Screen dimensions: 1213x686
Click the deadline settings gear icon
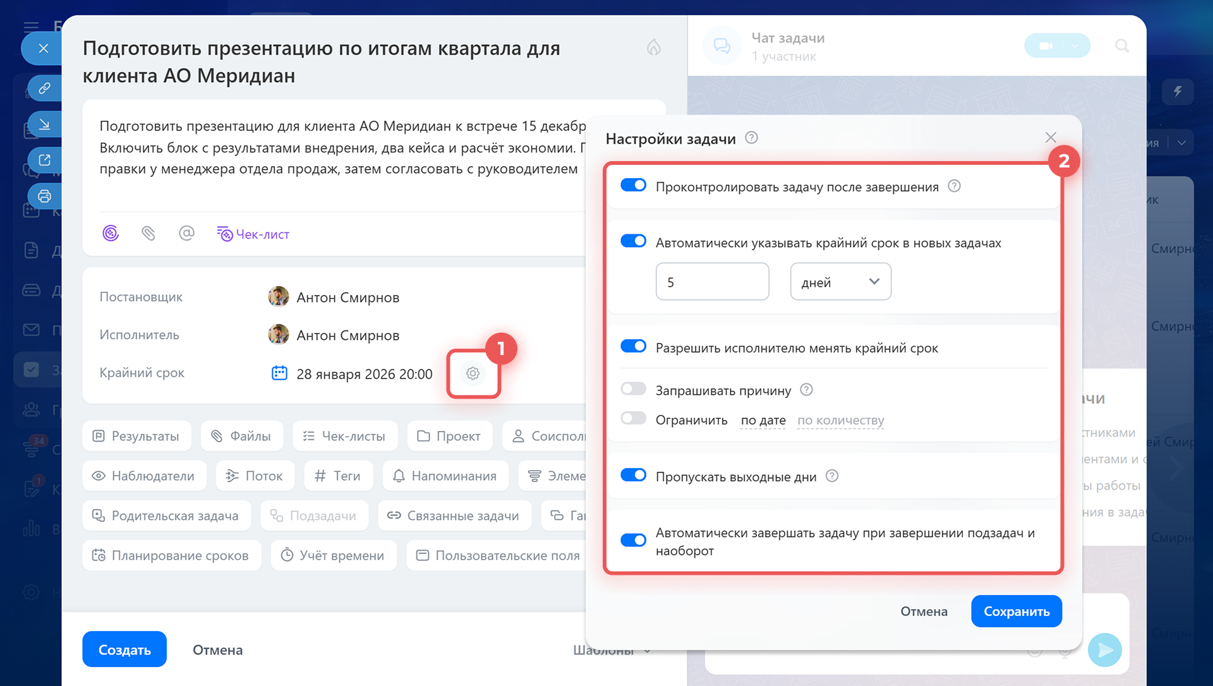473,373
